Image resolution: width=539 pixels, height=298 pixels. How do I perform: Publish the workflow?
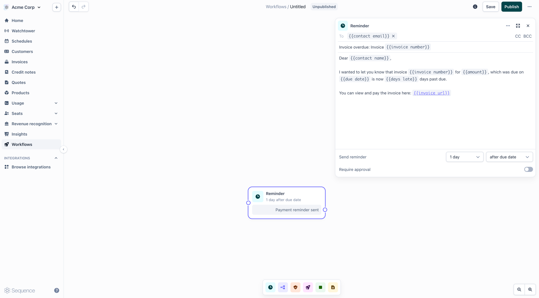[x=512, y=7]
